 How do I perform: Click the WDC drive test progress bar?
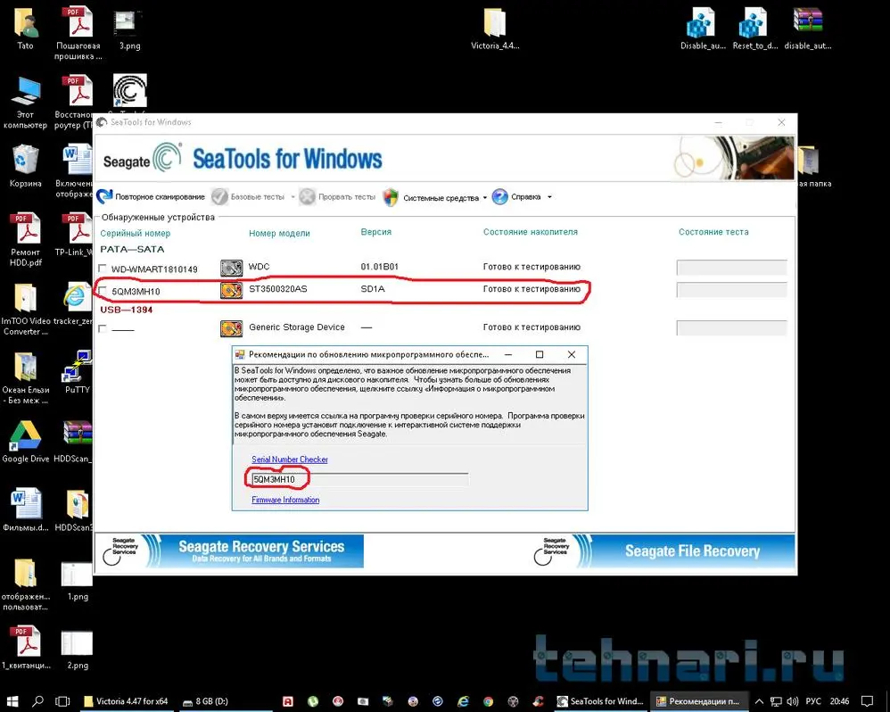tap(731, 268)
